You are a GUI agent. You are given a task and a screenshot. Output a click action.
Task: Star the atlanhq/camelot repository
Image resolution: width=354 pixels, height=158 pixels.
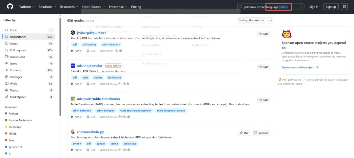point(264,67)
